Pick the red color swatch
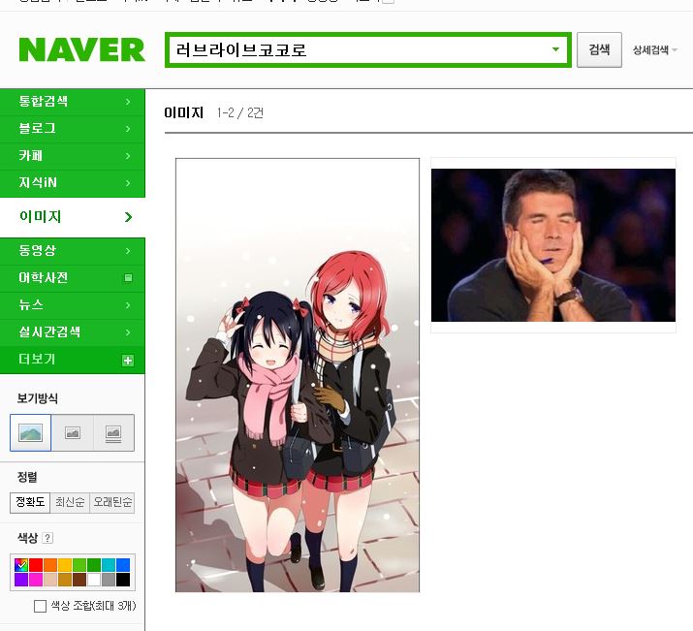 pyautogui.click(x=36, y=565)
